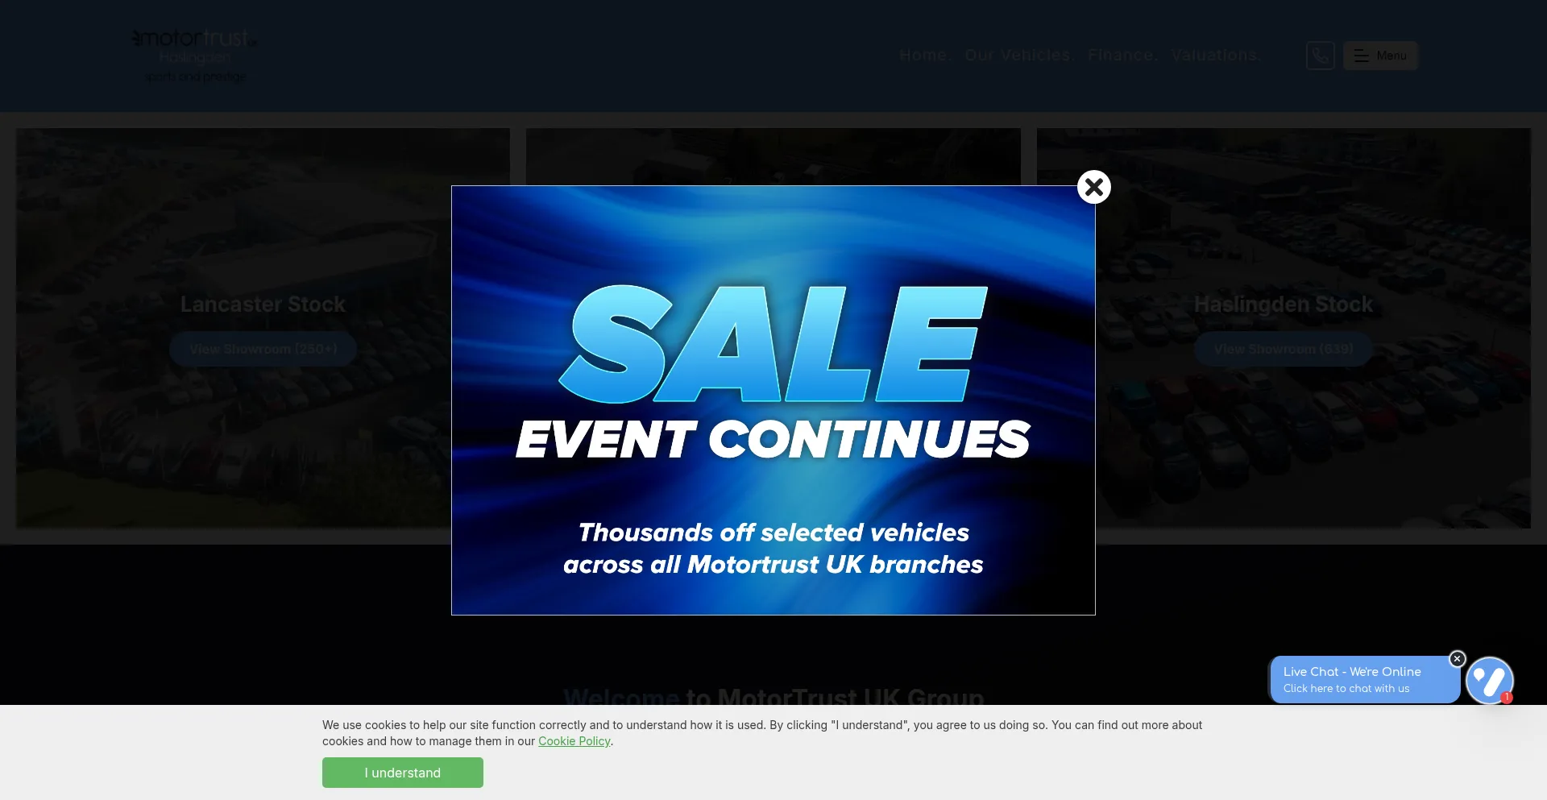
Task: Click the Live Chat - We're Online message
Action: tap(1365, 679)
